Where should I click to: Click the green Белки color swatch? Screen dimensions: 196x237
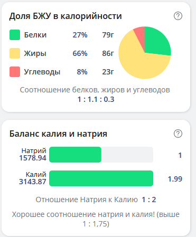click(x=15, y=35)
